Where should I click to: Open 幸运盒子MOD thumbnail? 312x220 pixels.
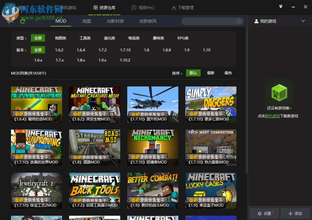(x=211, y=191)
